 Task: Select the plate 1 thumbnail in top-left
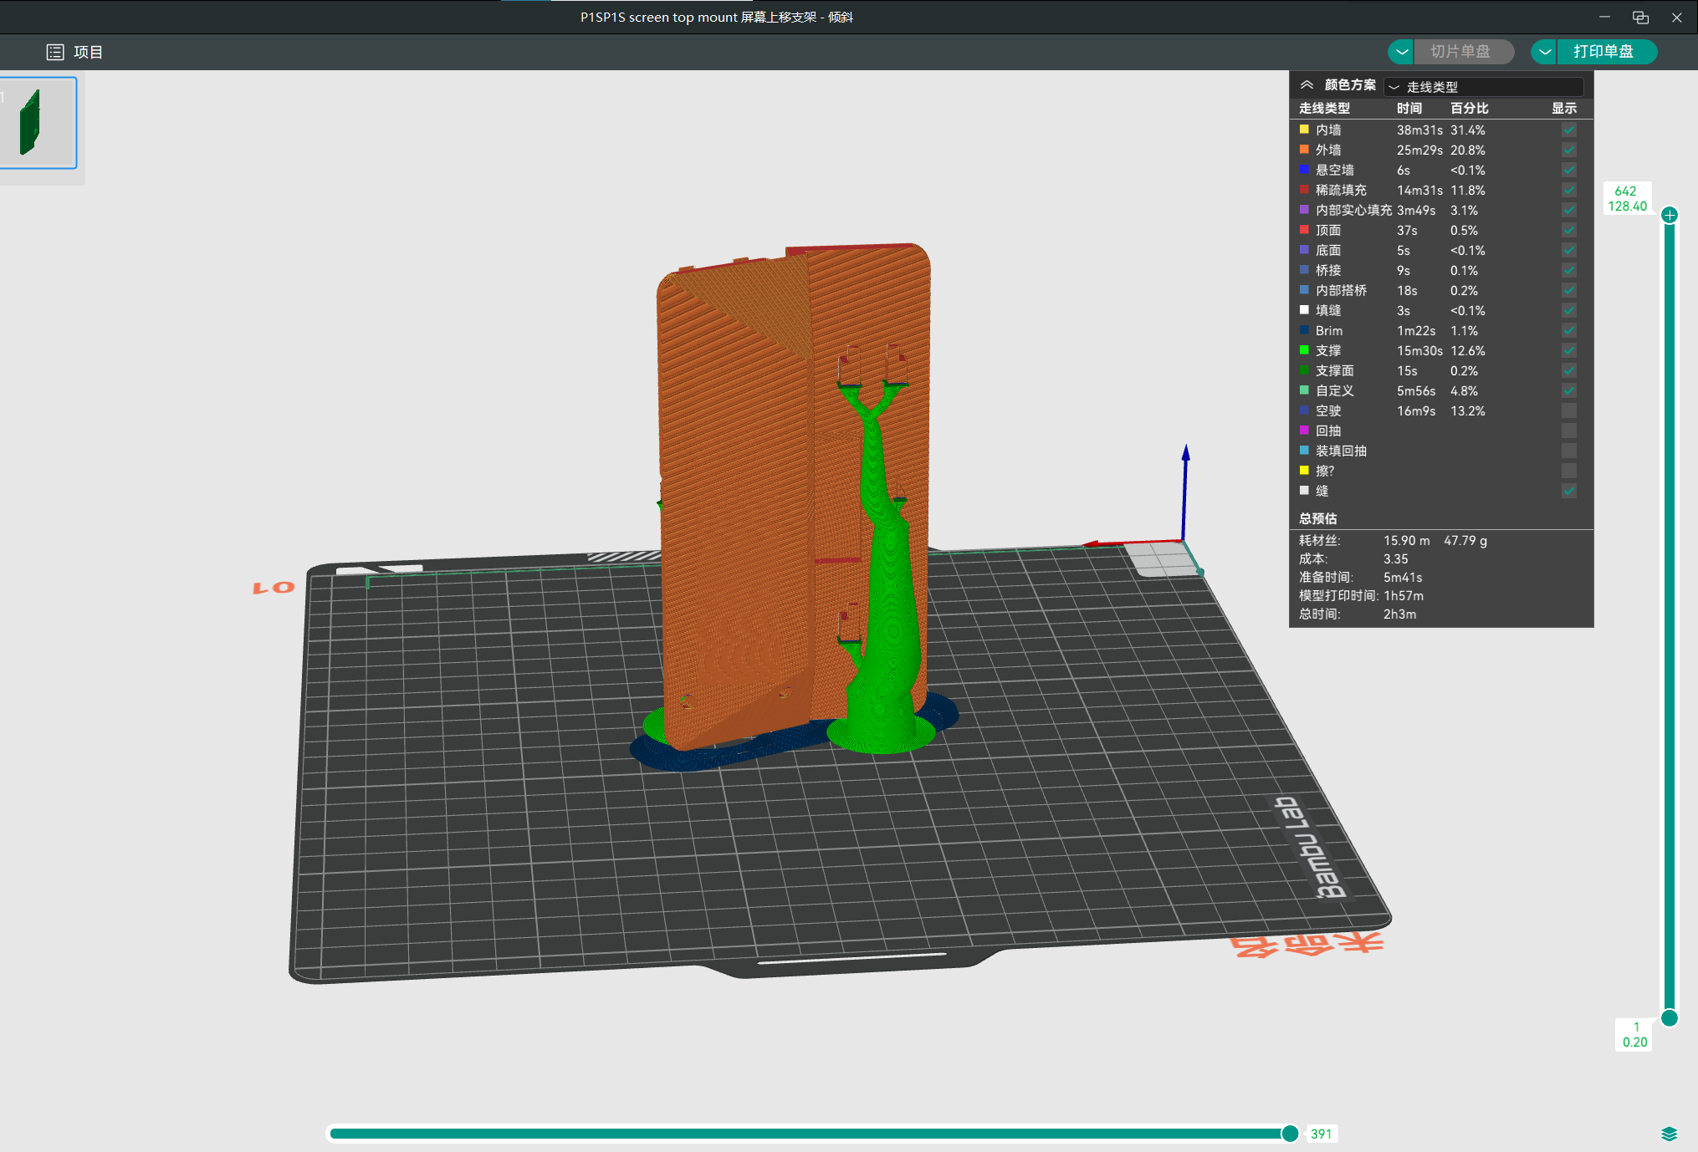(x=38, y=122)
